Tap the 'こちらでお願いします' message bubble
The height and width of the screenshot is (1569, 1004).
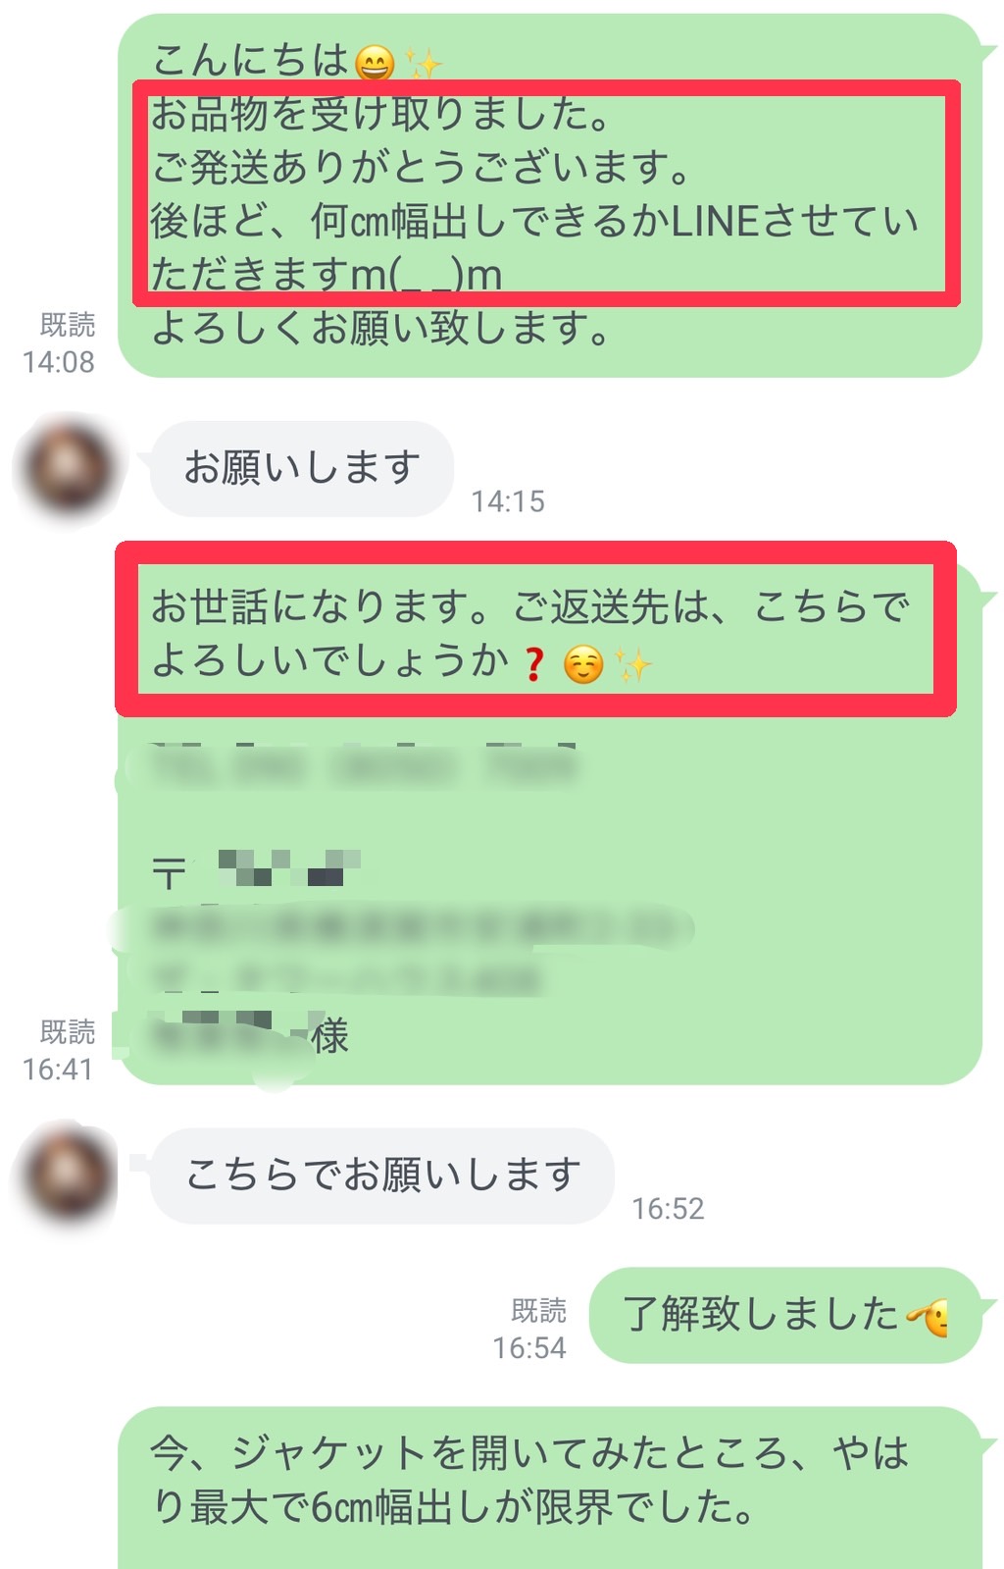pos(381,1175)
